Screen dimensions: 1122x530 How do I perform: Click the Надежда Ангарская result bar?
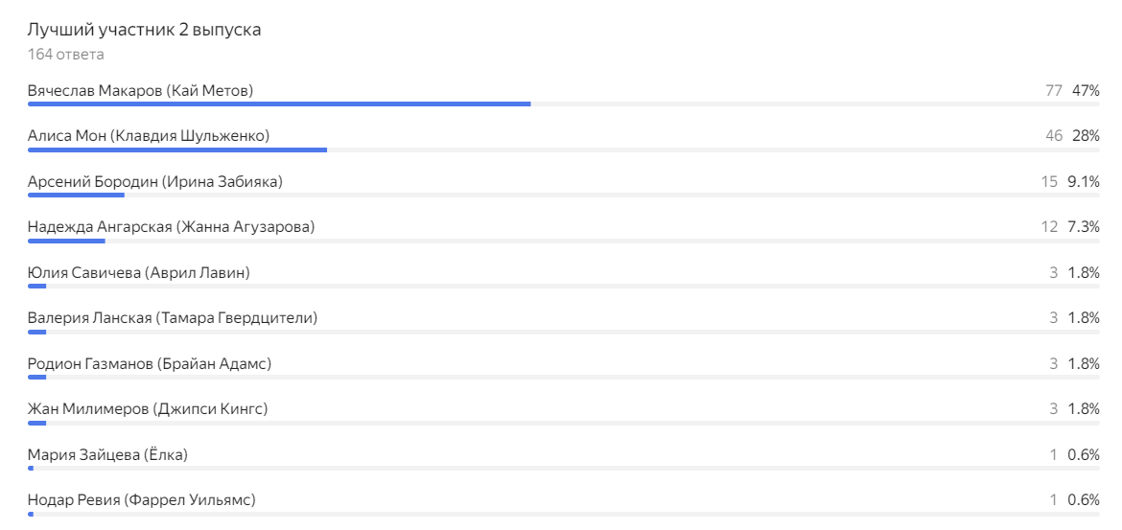coord(66,241)
